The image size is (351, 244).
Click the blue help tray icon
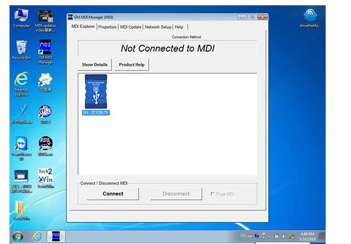pyautogui.click(x=257, y=236)
